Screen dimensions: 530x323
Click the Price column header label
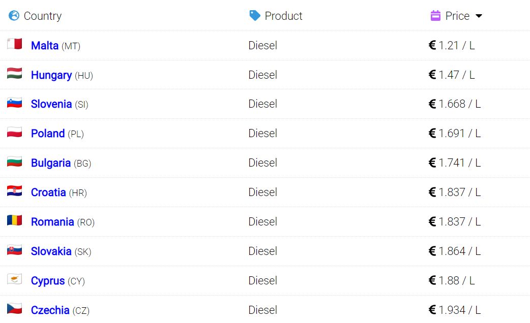click(x=457, y=16)
